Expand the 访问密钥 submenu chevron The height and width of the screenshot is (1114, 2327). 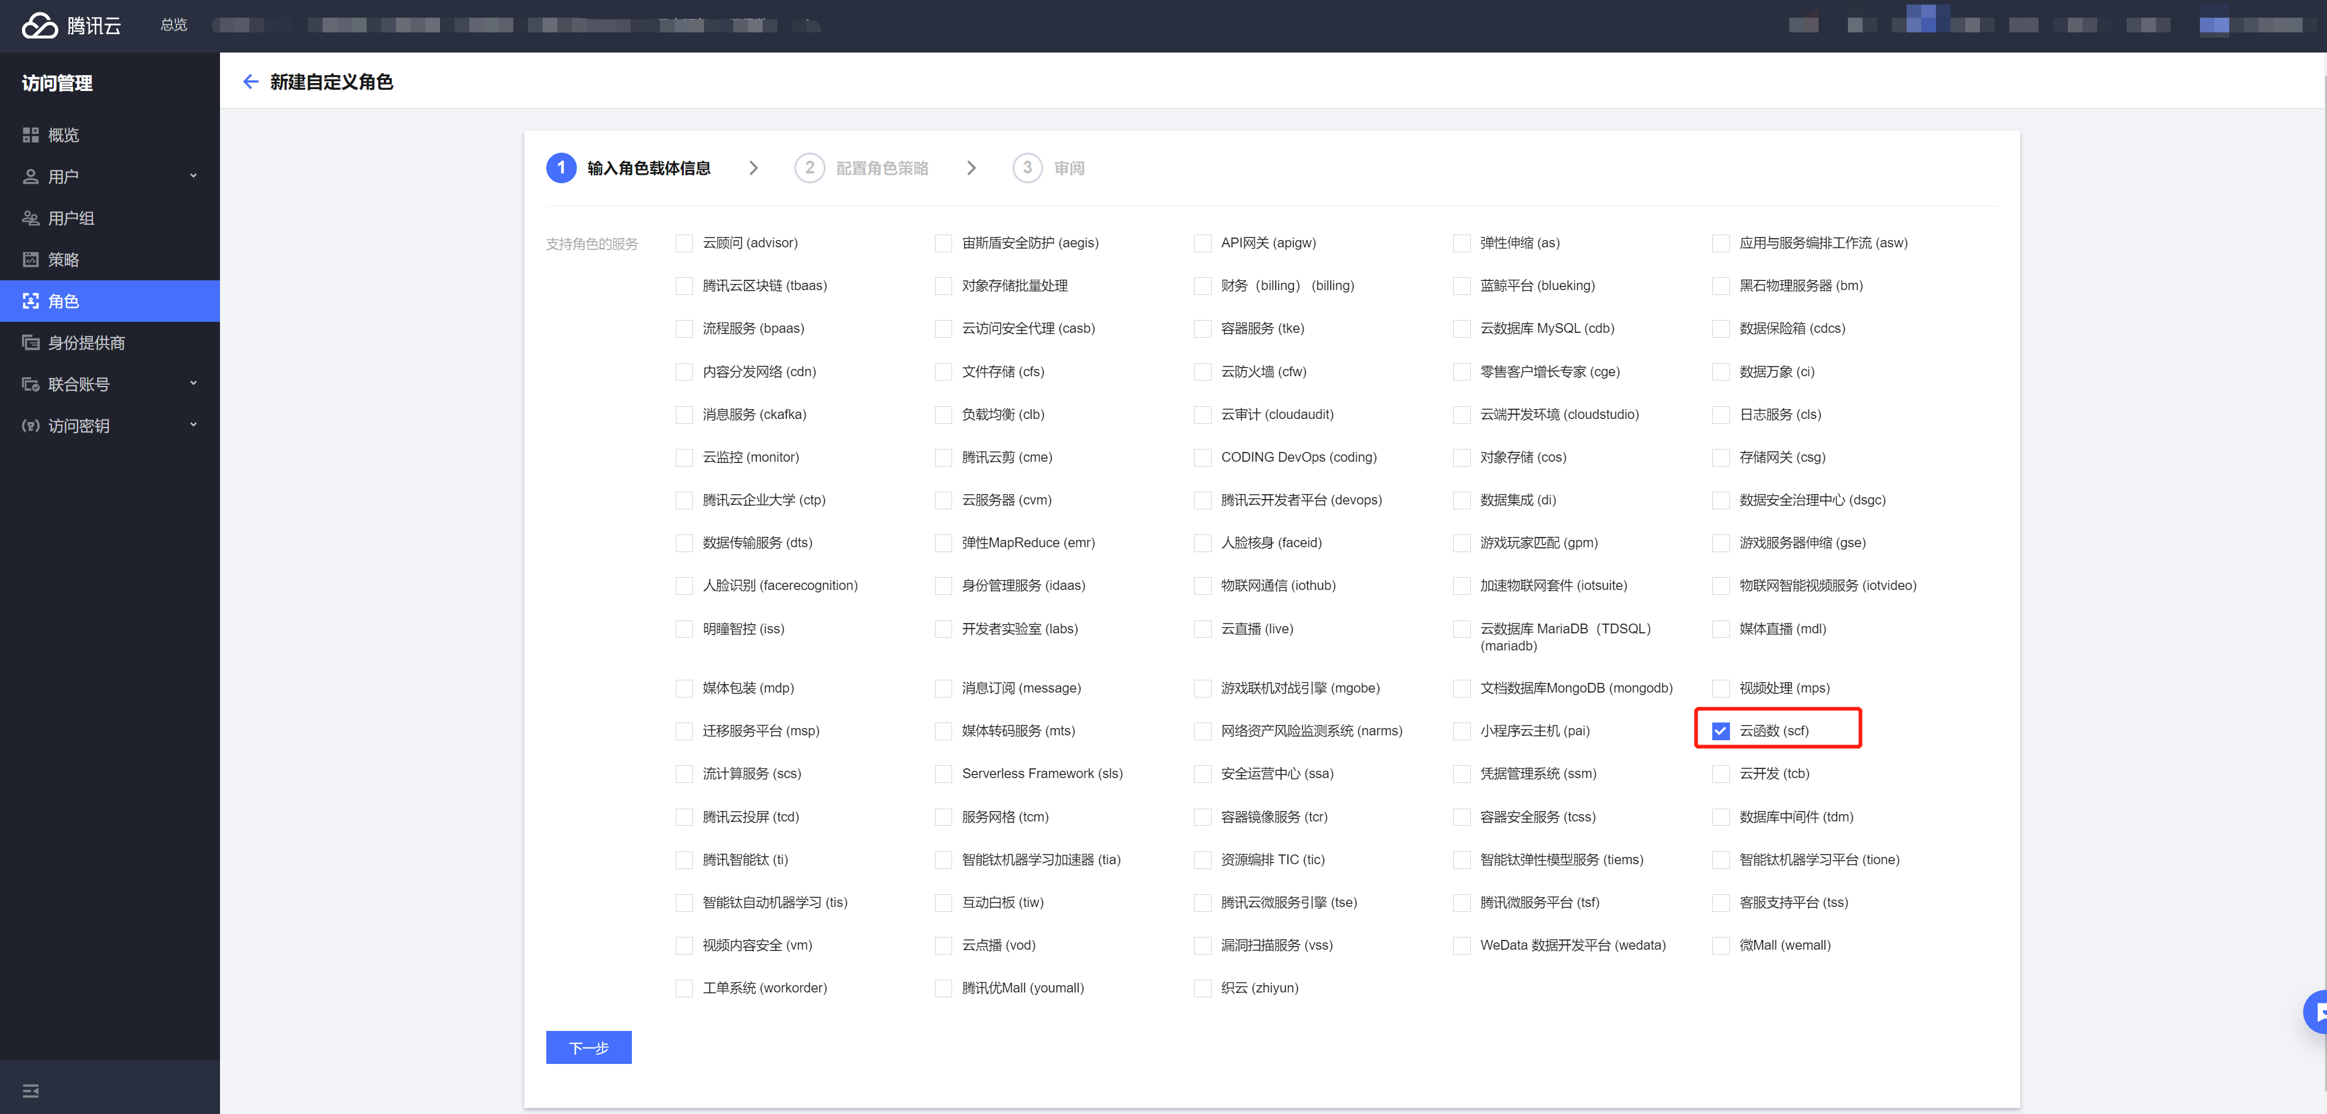(x=193, y=425)
